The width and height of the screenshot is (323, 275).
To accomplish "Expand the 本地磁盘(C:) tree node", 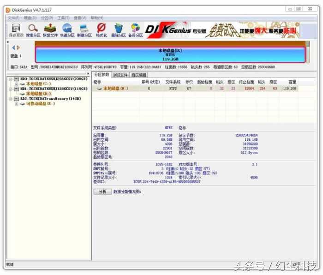I will (17, 84).
